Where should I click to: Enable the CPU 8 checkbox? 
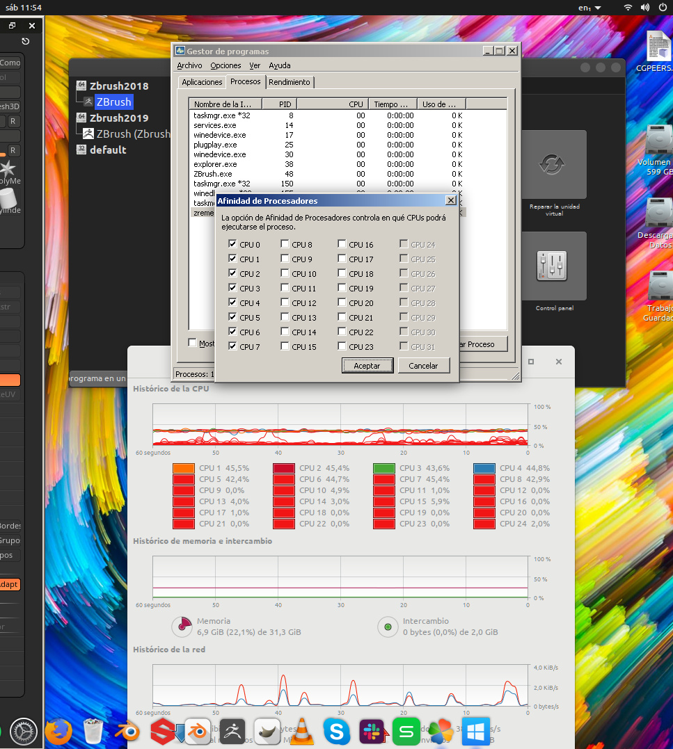tap(285, 244)
